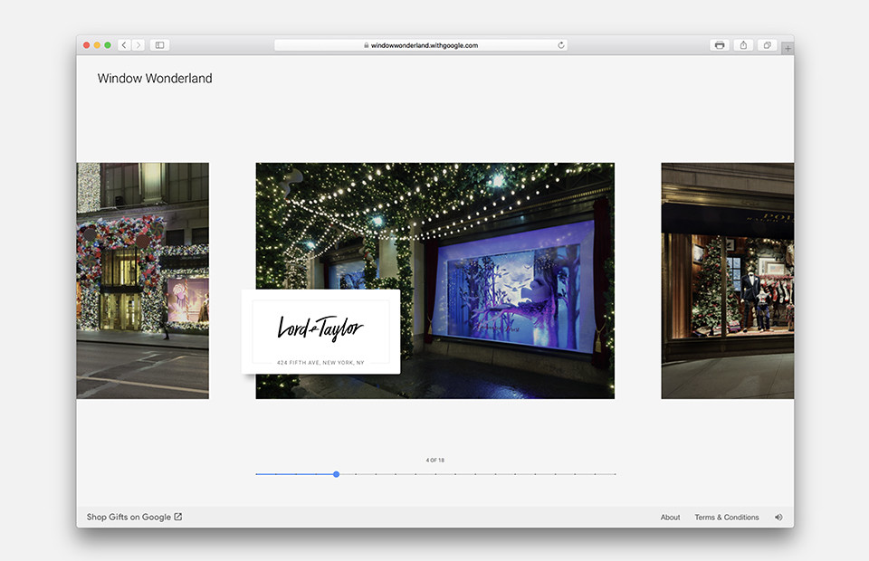869x561 pixels.
Task: Open Terms & Conditions link
Action: 727,518
